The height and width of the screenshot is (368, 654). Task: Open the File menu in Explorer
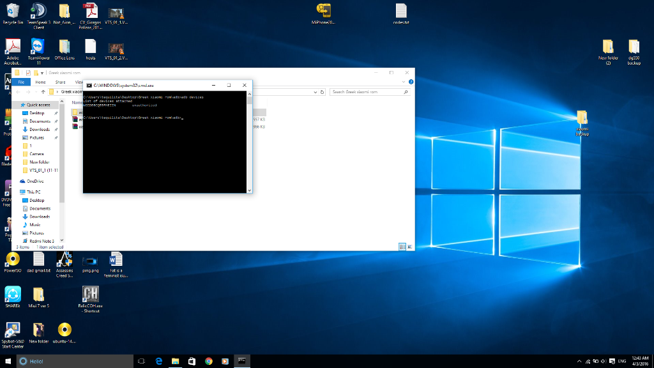point(20,82)
